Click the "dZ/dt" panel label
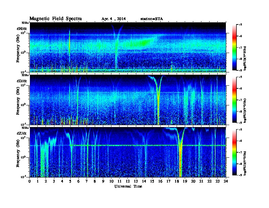This screenshot has height=208, width=269. tap(22, 133)
